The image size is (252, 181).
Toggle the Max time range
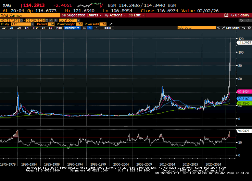coord(59,28)
